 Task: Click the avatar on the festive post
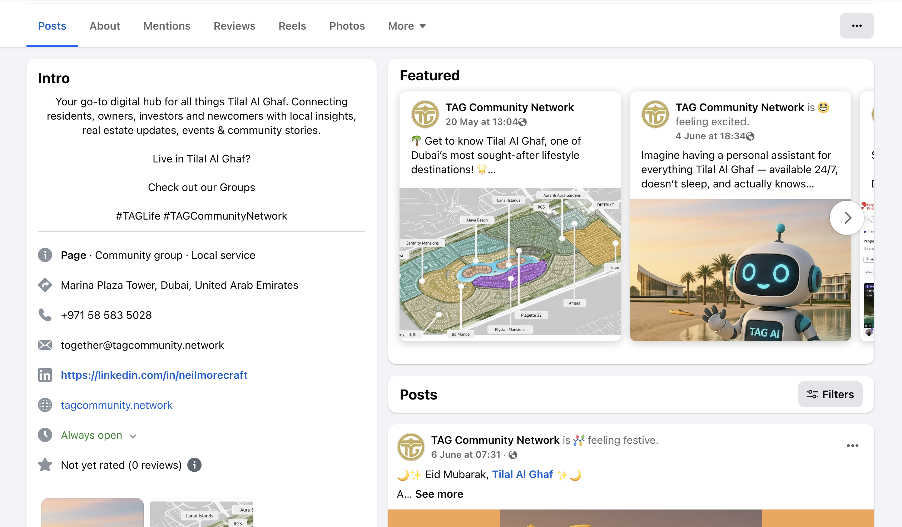coord(411,447)
